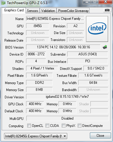Close the window via the title bar X
113x142 pixels.
(105, 2)
